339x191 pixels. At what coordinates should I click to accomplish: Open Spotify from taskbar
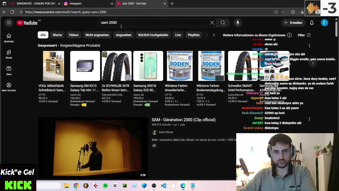pyautogui.click(x=105, y=186)
